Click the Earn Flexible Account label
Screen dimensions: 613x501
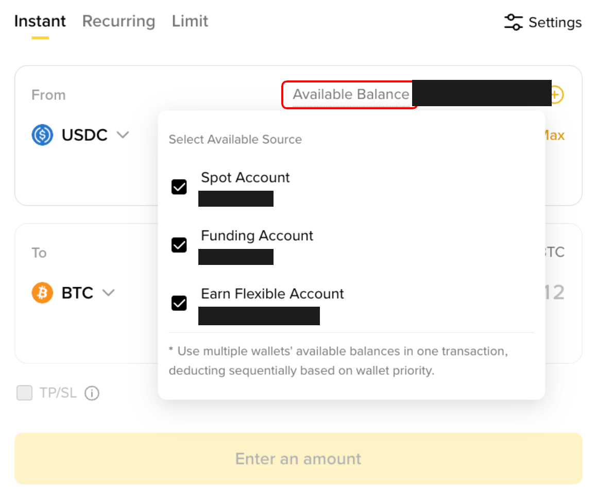[272, 294]
